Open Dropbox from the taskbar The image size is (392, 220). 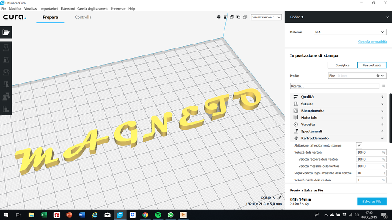[x=132, y=215]
